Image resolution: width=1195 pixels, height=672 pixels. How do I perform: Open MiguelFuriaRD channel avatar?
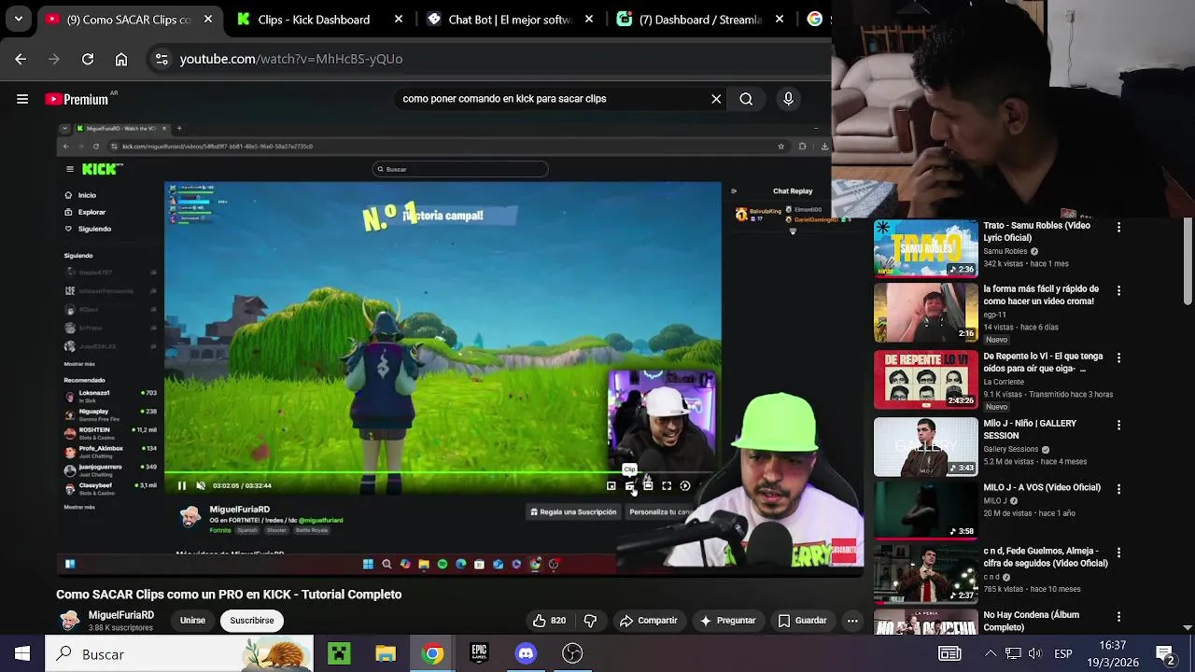click(70, 621)
